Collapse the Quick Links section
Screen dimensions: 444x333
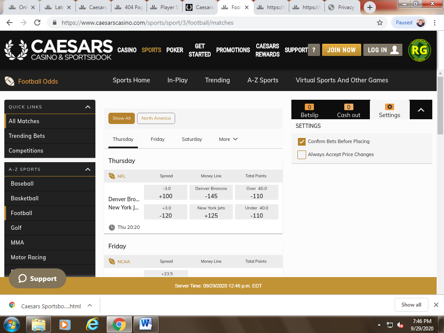click(88, 107)
